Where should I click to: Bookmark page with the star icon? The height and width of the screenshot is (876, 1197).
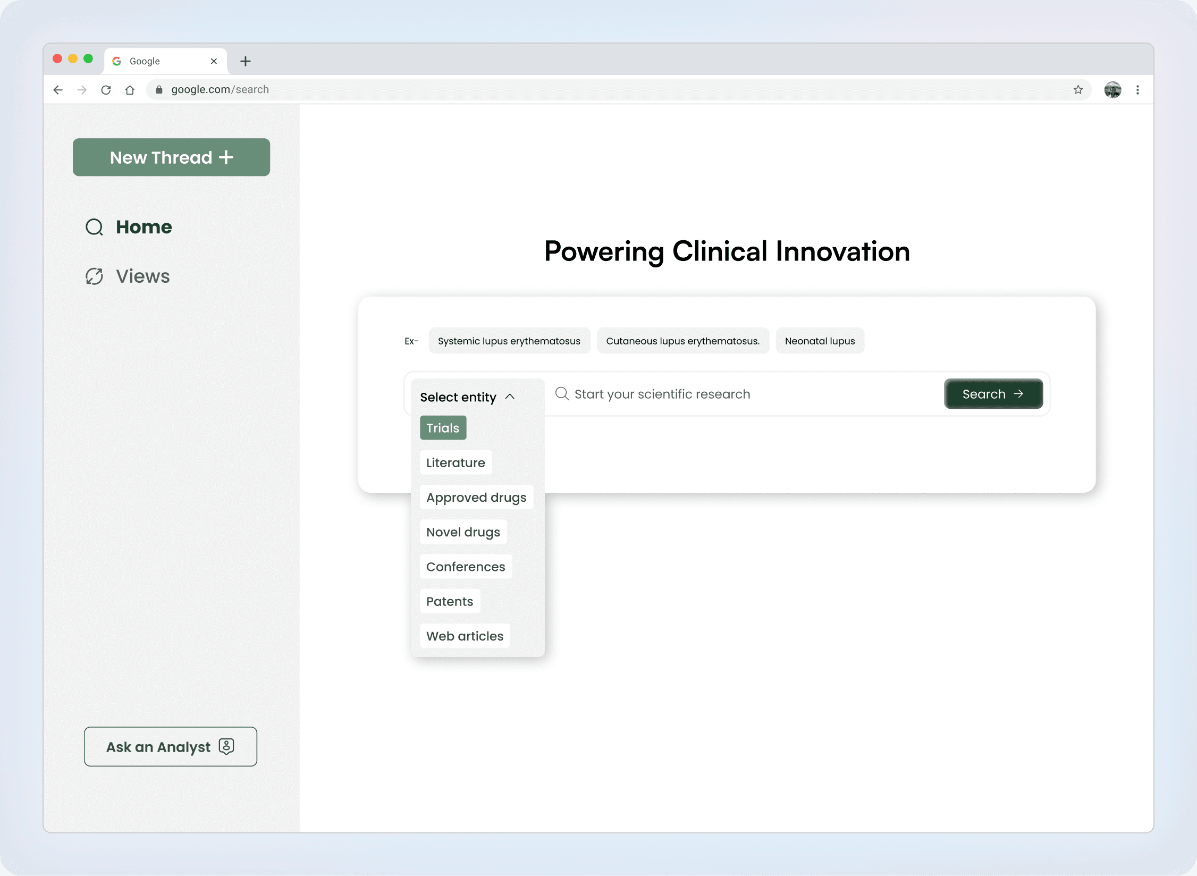point(1078,90)
